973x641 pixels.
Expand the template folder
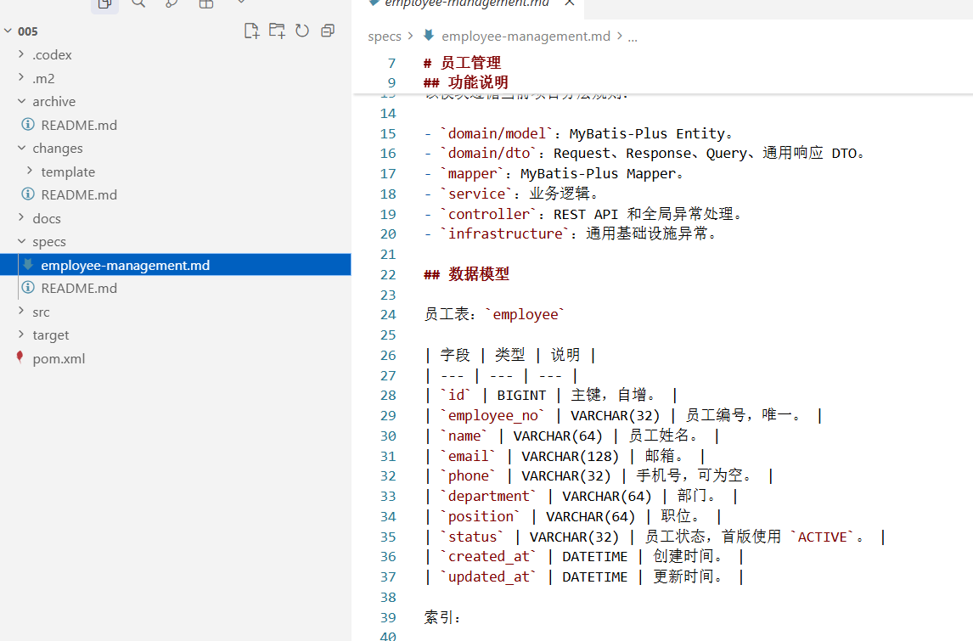[x=30, y=171]
